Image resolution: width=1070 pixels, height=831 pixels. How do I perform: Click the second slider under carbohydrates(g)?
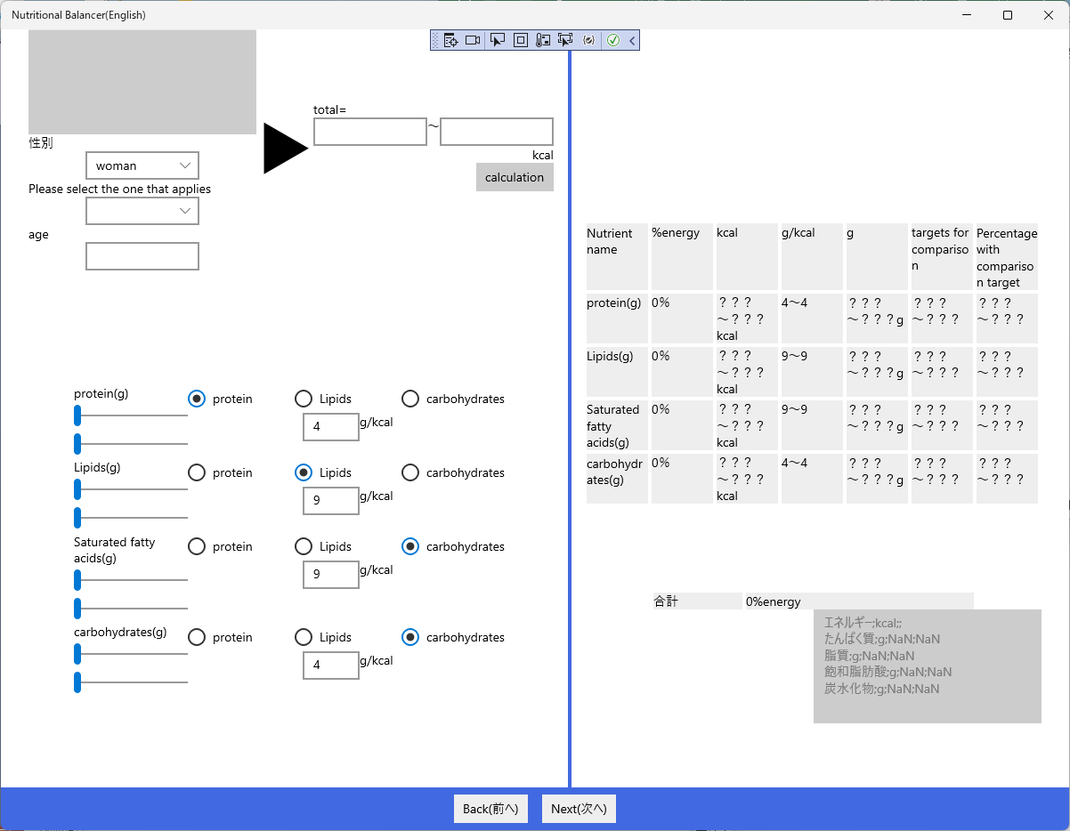(x=131, y=682)
